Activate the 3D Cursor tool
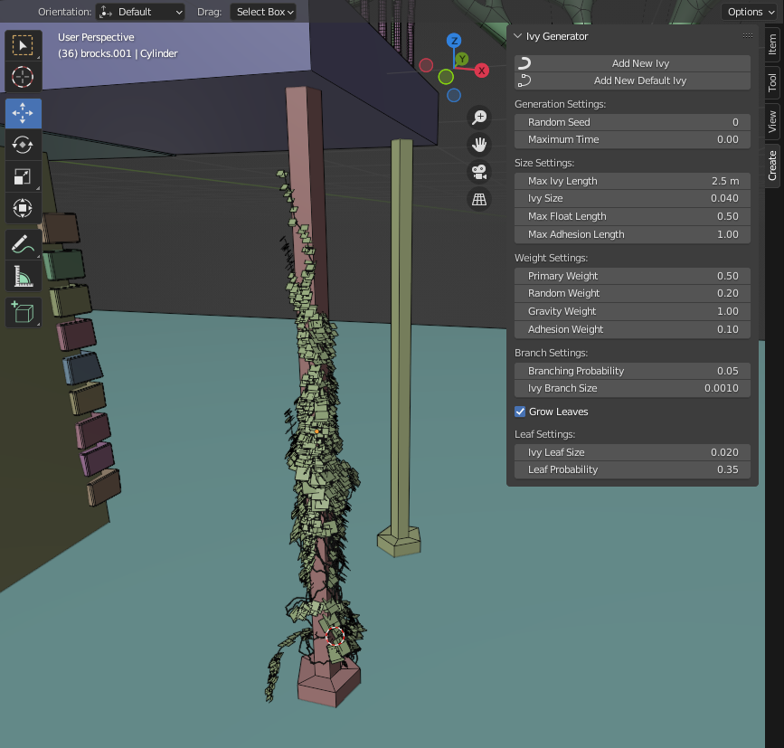 (23, 77)
